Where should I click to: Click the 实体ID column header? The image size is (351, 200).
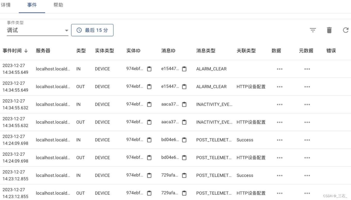pyautogui.click(x=133, y=51)
